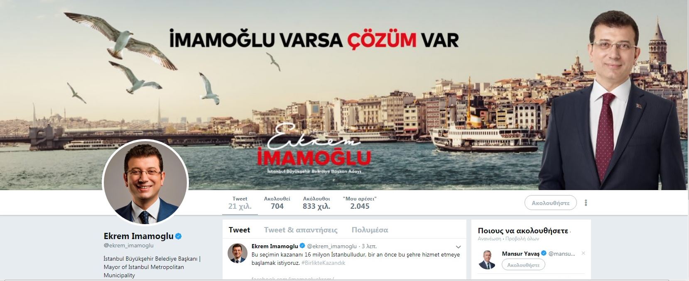Click verified badge next to profile name
Image resolution: width=689 pixels, height=281 pixels.
click(x=179, y=237)
